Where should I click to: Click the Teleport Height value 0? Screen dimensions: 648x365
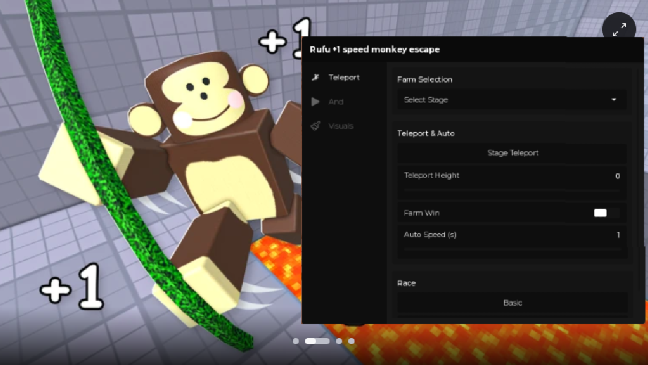click(617, 176)
